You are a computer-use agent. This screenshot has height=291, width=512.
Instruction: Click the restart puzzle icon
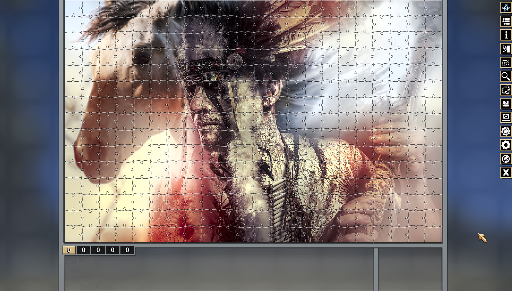(506, 159)
